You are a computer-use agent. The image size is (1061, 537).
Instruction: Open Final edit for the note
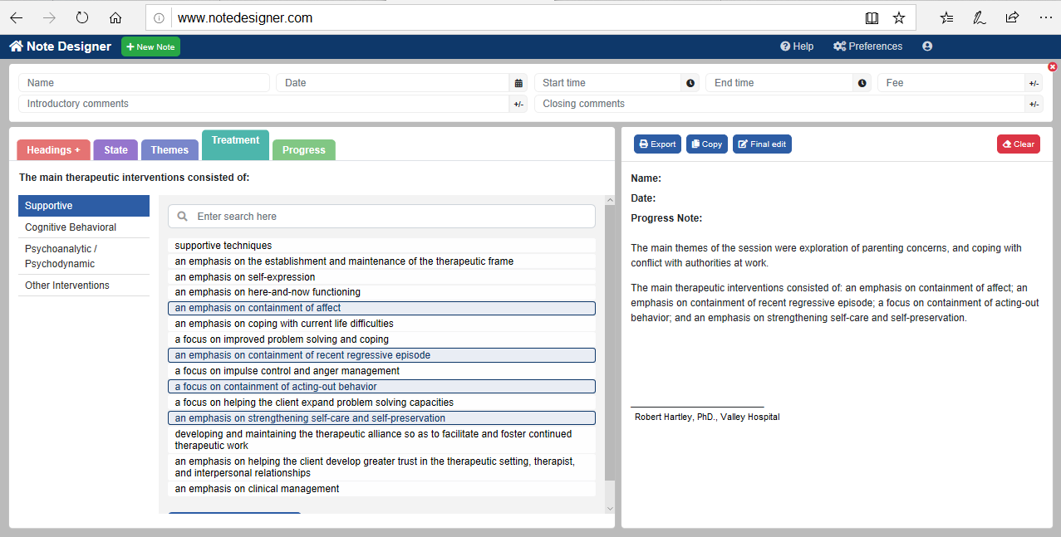click(x=762, y=144)
